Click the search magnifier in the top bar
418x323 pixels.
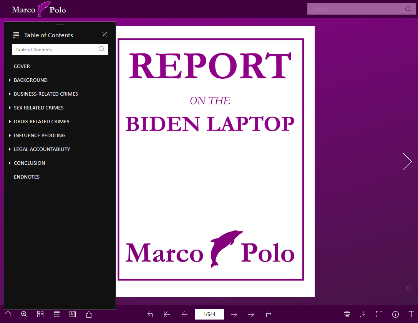click(408, 9)
